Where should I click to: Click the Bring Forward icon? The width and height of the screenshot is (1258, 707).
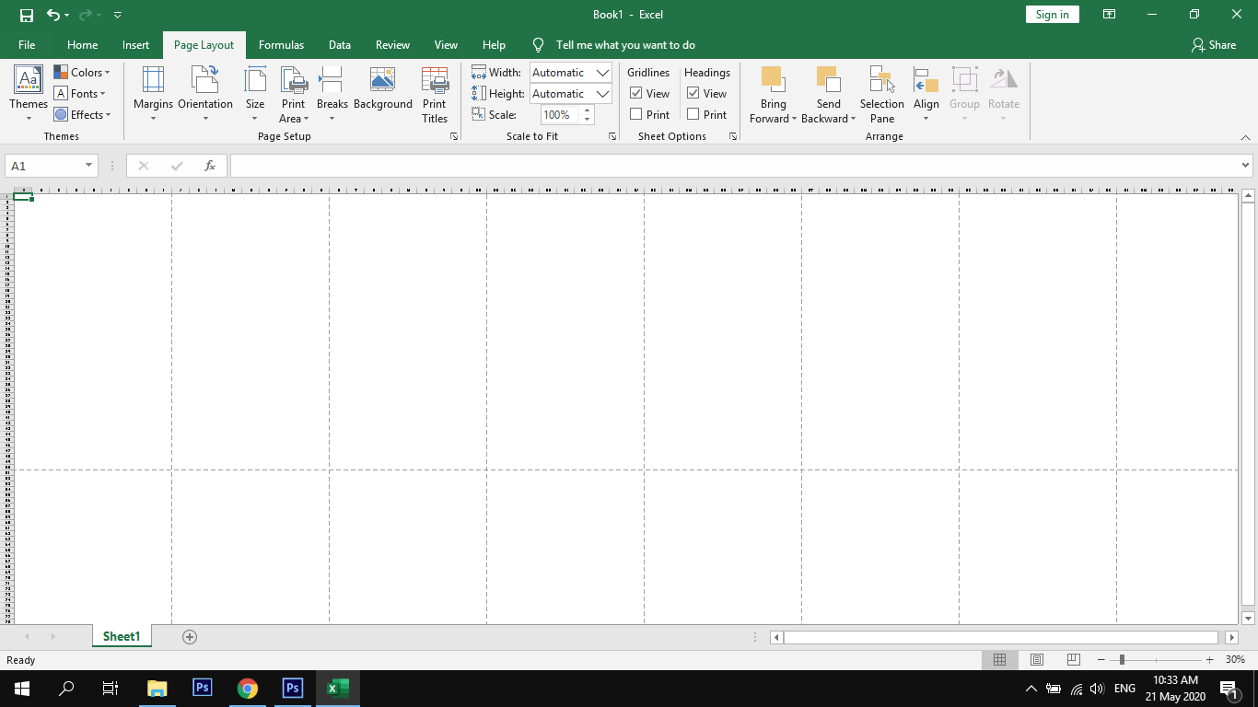[772, 79]
